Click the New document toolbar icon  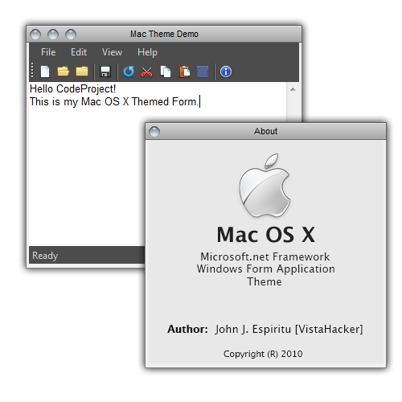[45, 72]
